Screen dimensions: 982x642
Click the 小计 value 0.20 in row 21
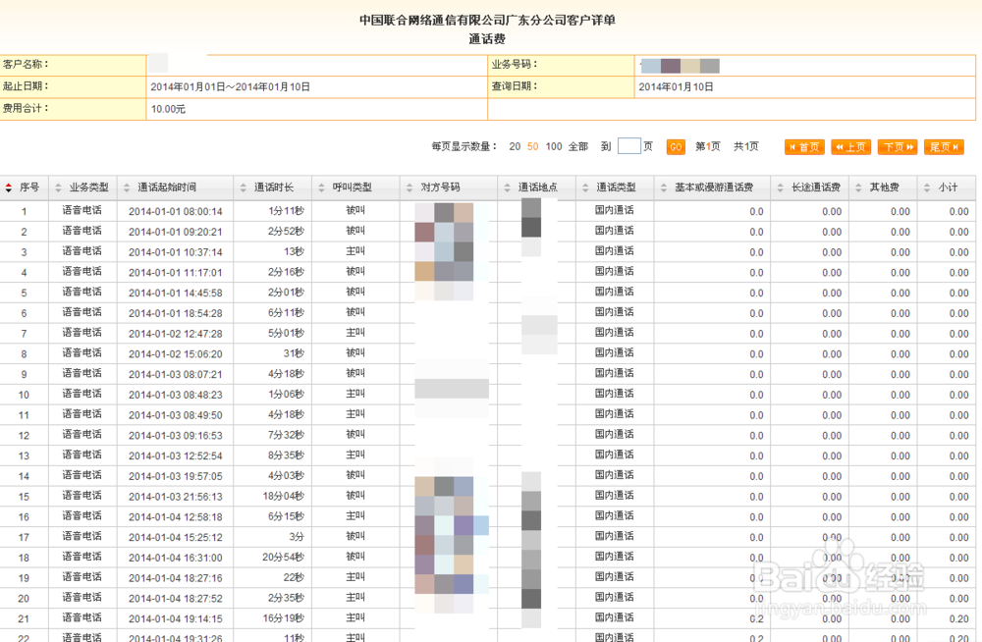click(x=958, y=618)
